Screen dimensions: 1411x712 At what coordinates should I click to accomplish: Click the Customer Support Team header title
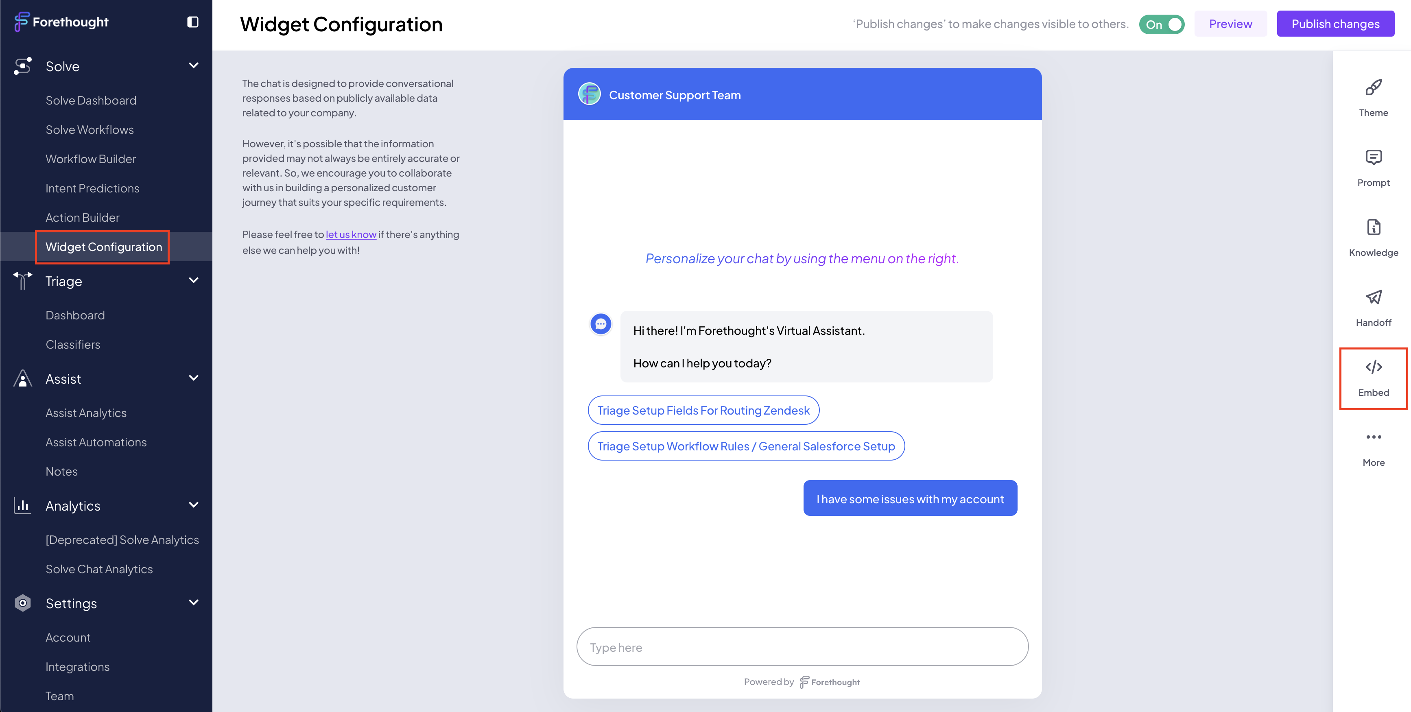point(675,95)
